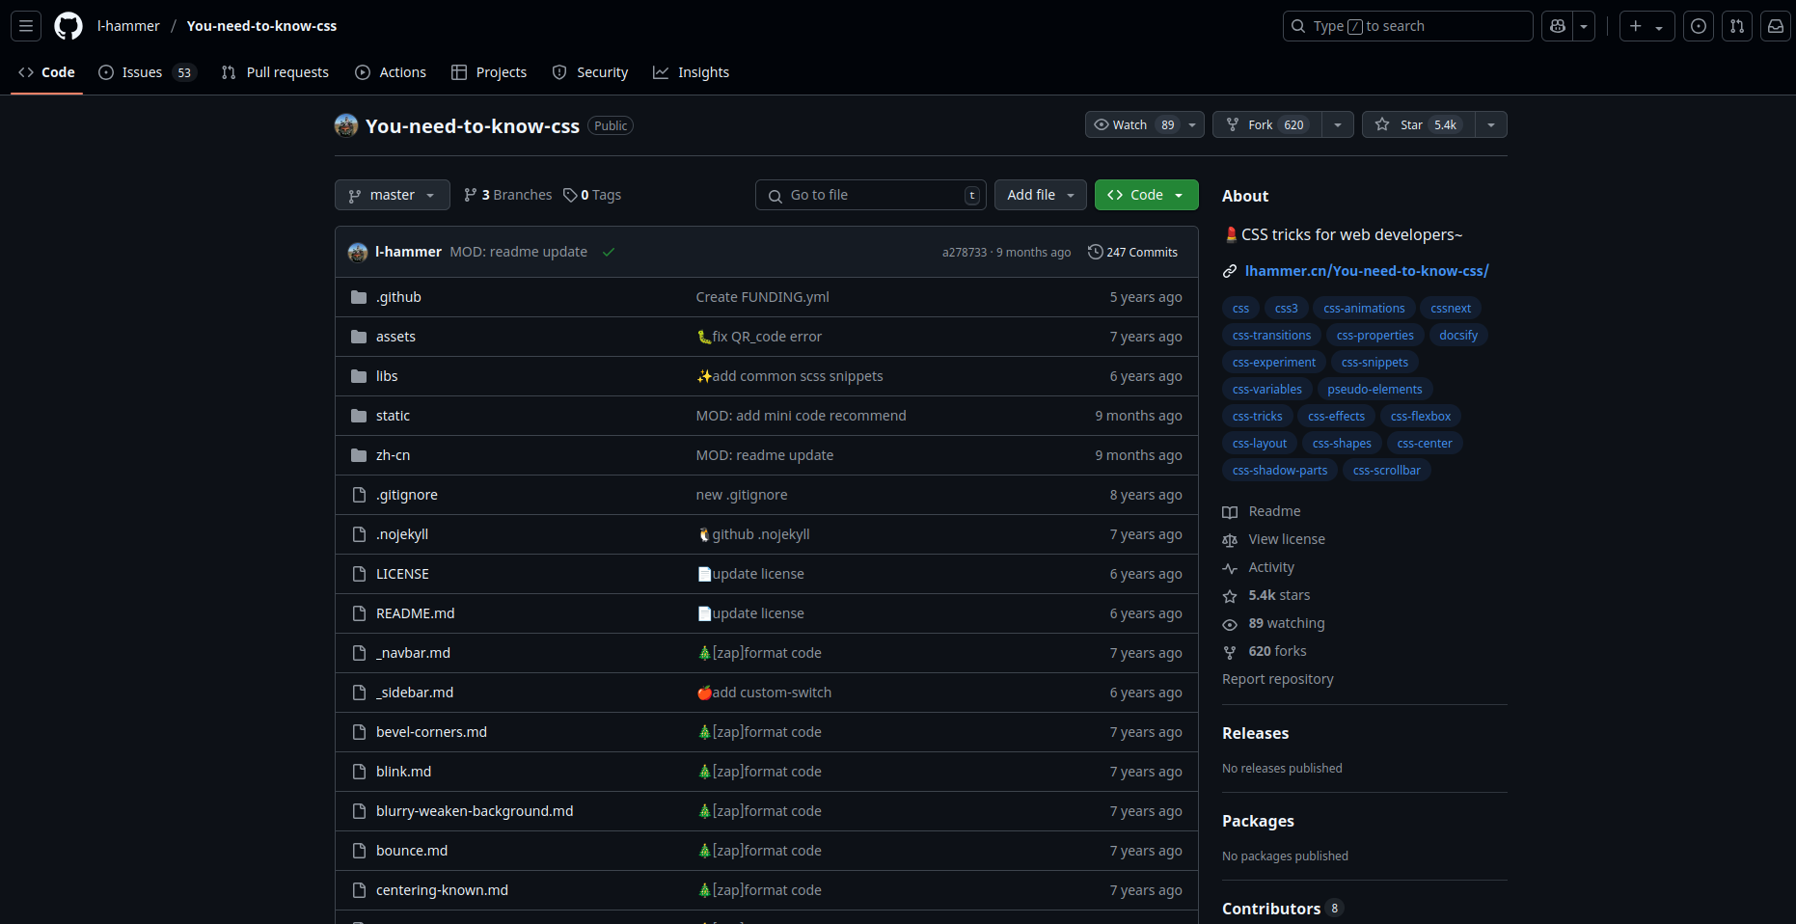
Task: Click the LICENSE file icon
Action: (x=359, y=574)
